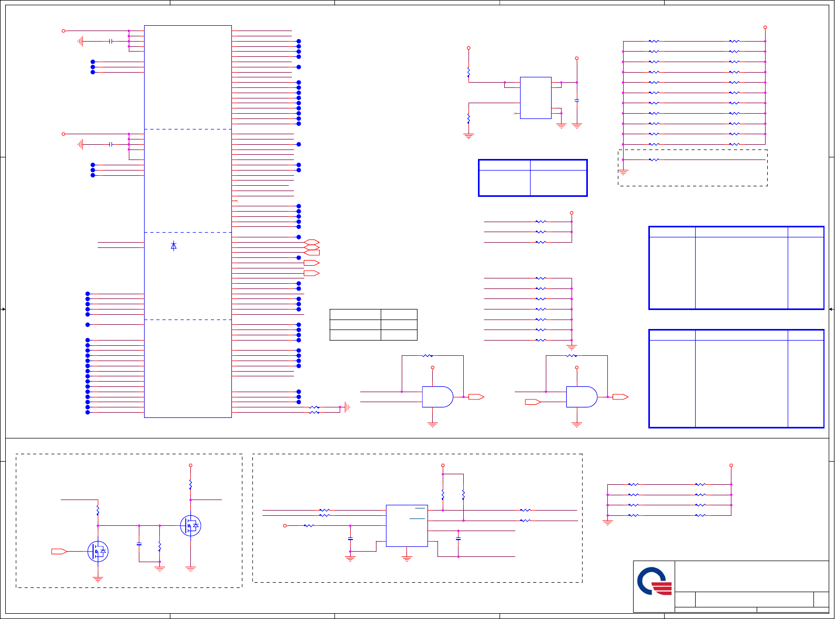
Task: Select the diode symbol inside the large IC
Action: (x=174, y=246)
